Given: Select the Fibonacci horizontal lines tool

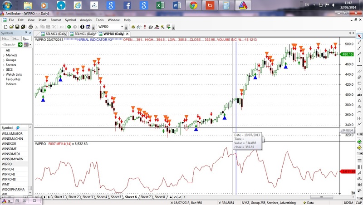Looking at the screenshot, I should click(x=359, y=161).
